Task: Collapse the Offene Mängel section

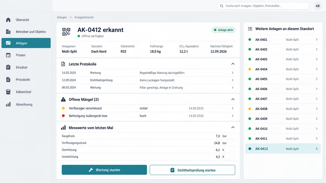Action: coord(233,99)
